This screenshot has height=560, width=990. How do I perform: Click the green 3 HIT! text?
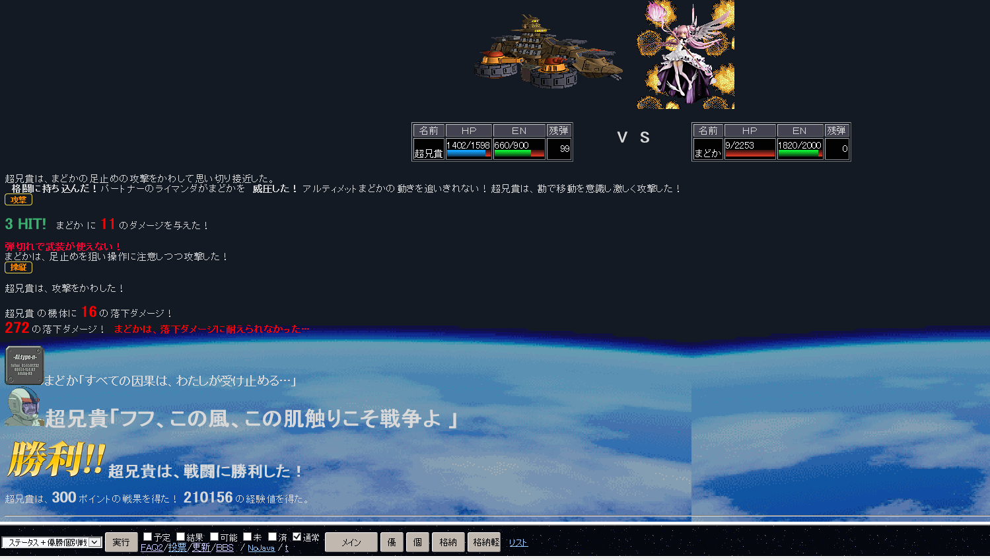coord(26,224)
